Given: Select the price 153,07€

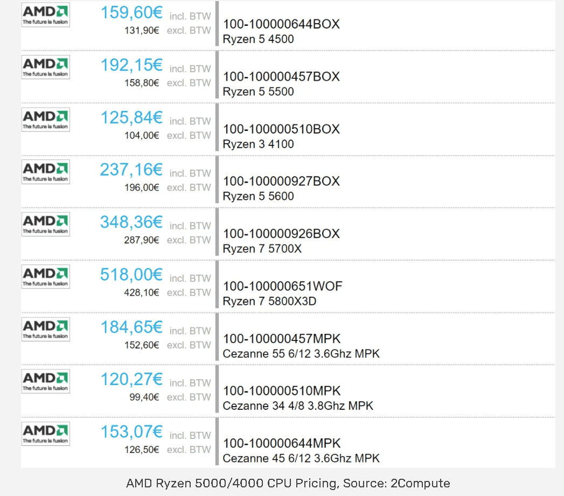Looking at the screenshot, I should pyautogui.click(x=131, y=432).
